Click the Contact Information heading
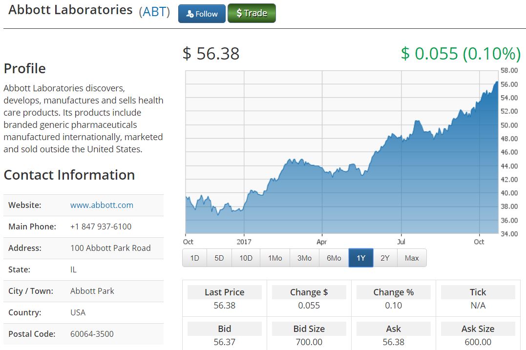 point(69,175)
